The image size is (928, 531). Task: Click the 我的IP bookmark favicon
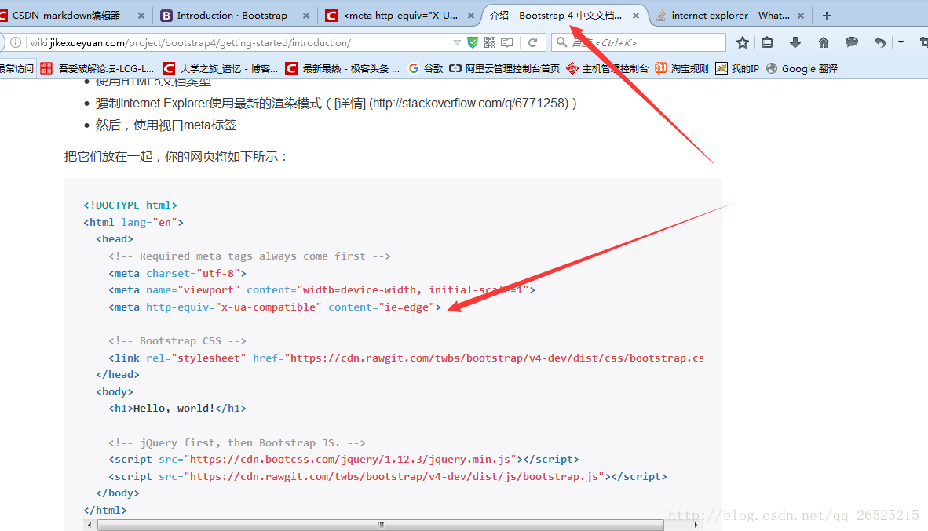click(x=722, y=68)
